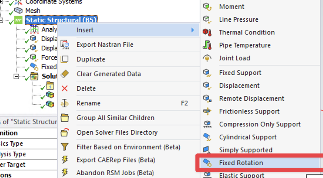Click the red Delete X icon
The width and height of the screenshot is (323, 178).
pos(65,88)
